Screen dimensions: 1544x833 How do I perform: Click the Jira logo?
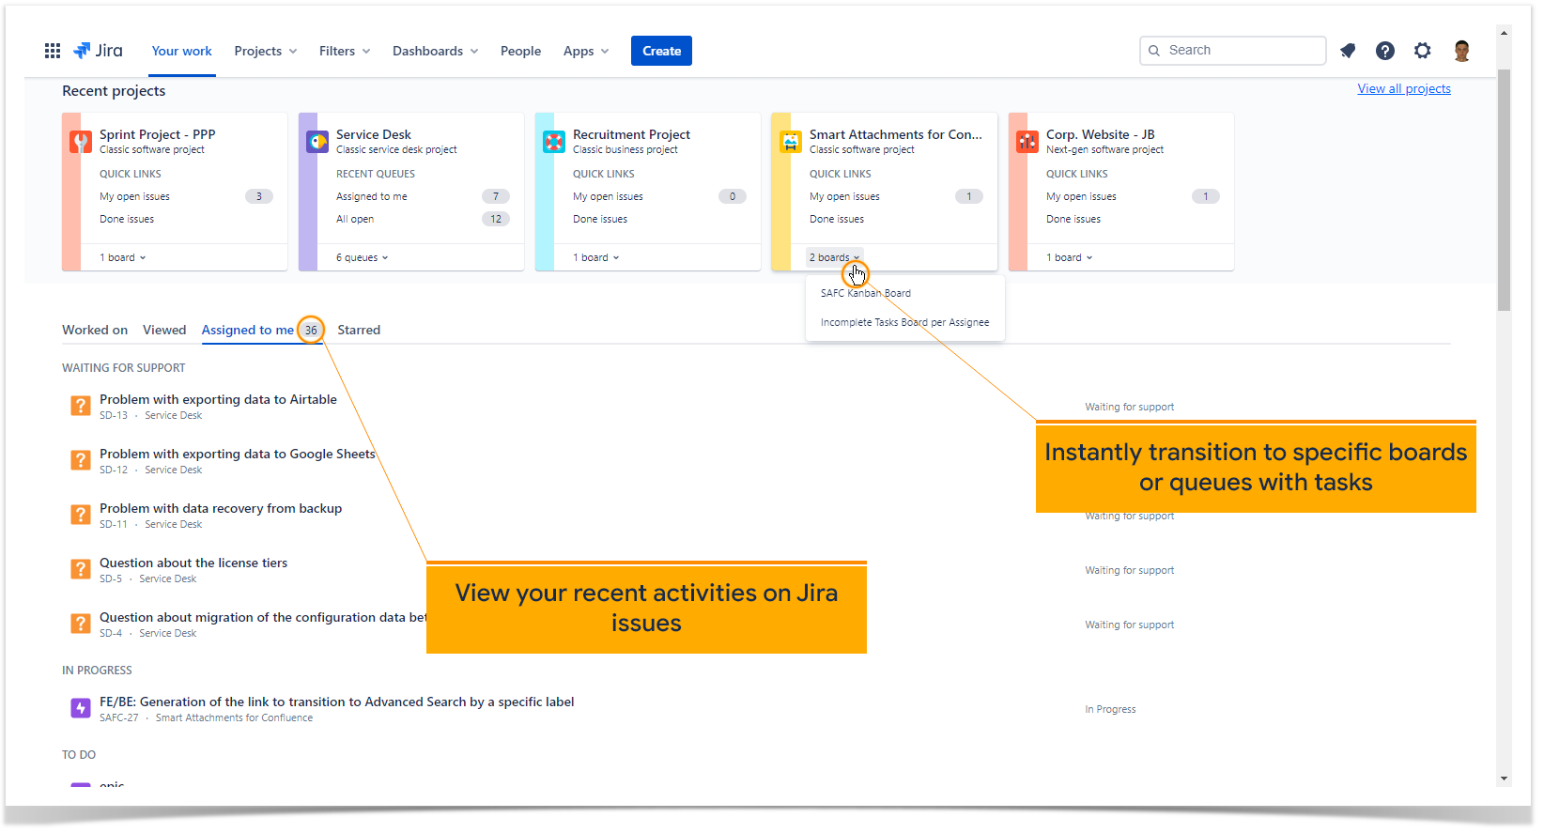tap(99, 51)
